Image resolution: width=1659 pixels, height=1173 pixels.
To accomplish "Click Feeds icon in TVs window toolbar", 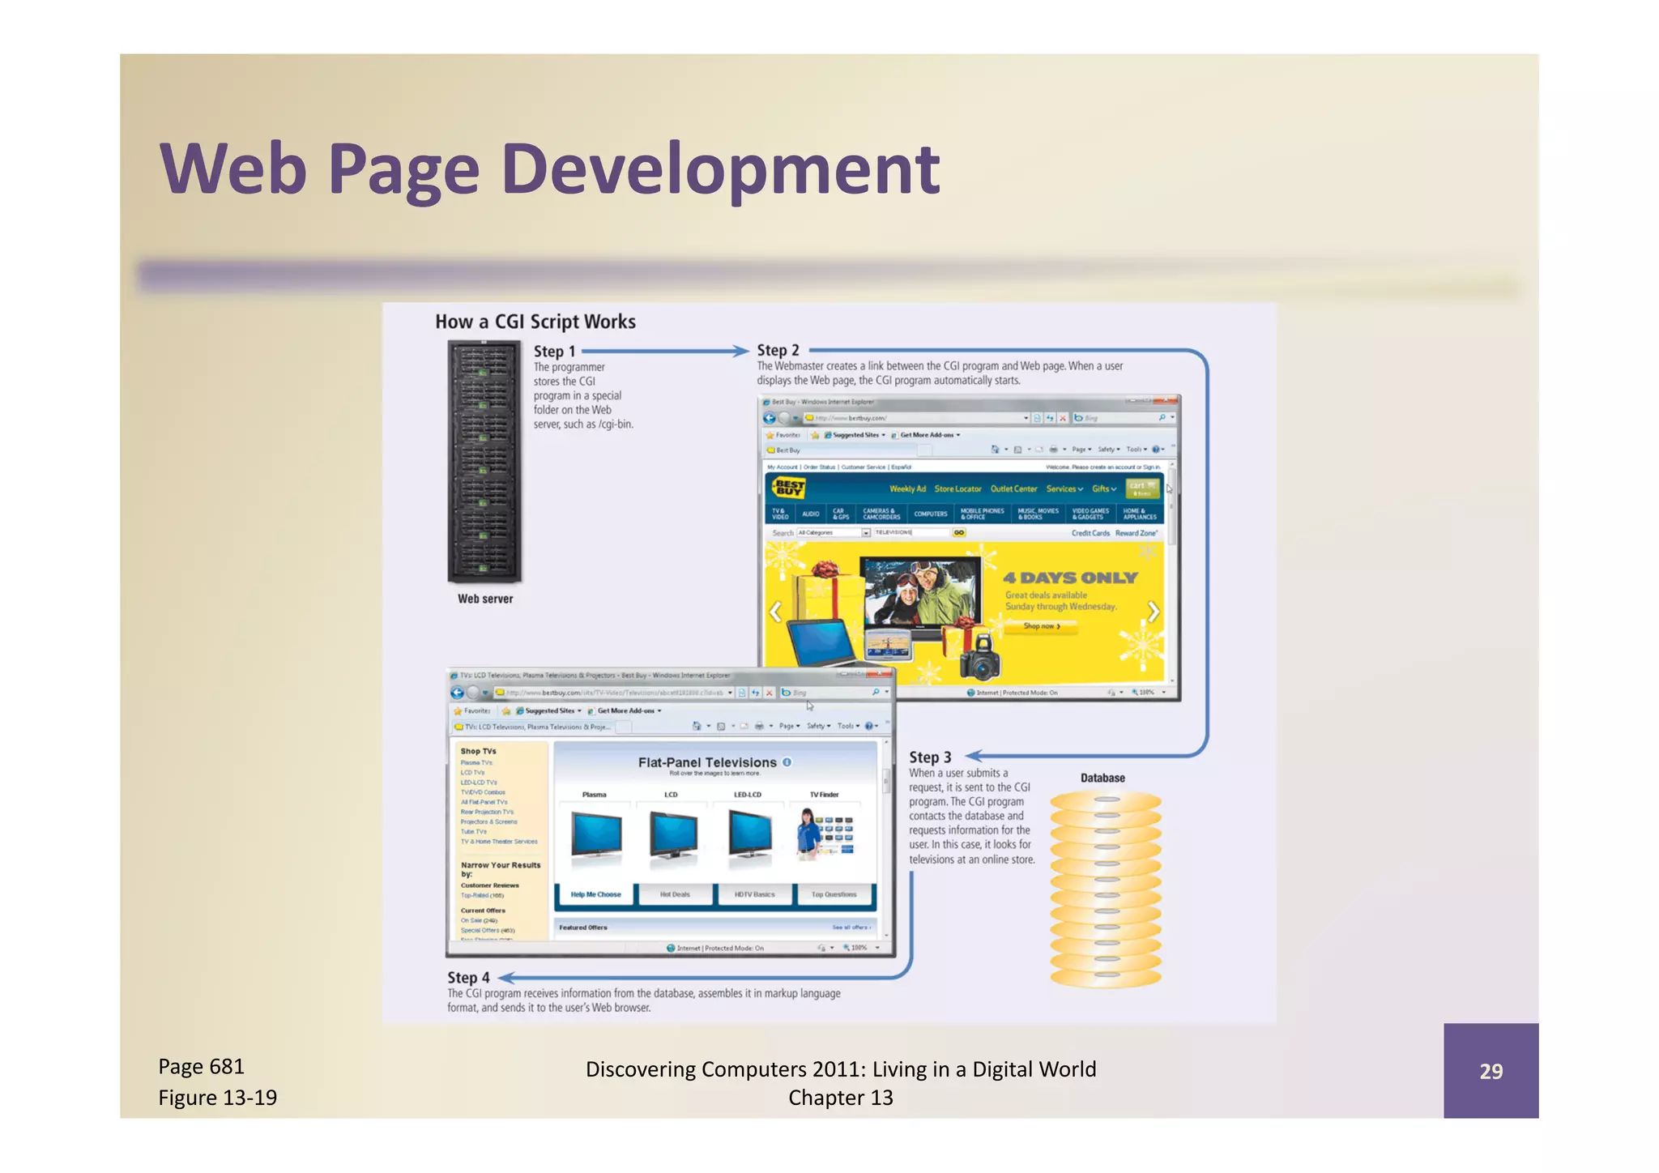I will click(721, 726).
